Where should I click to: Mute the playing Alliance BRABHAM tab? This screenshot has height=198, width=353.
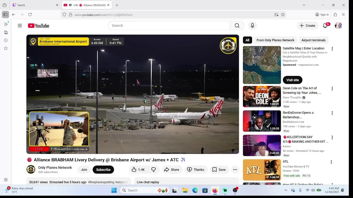pyautogui.click(x=70, y=5)
